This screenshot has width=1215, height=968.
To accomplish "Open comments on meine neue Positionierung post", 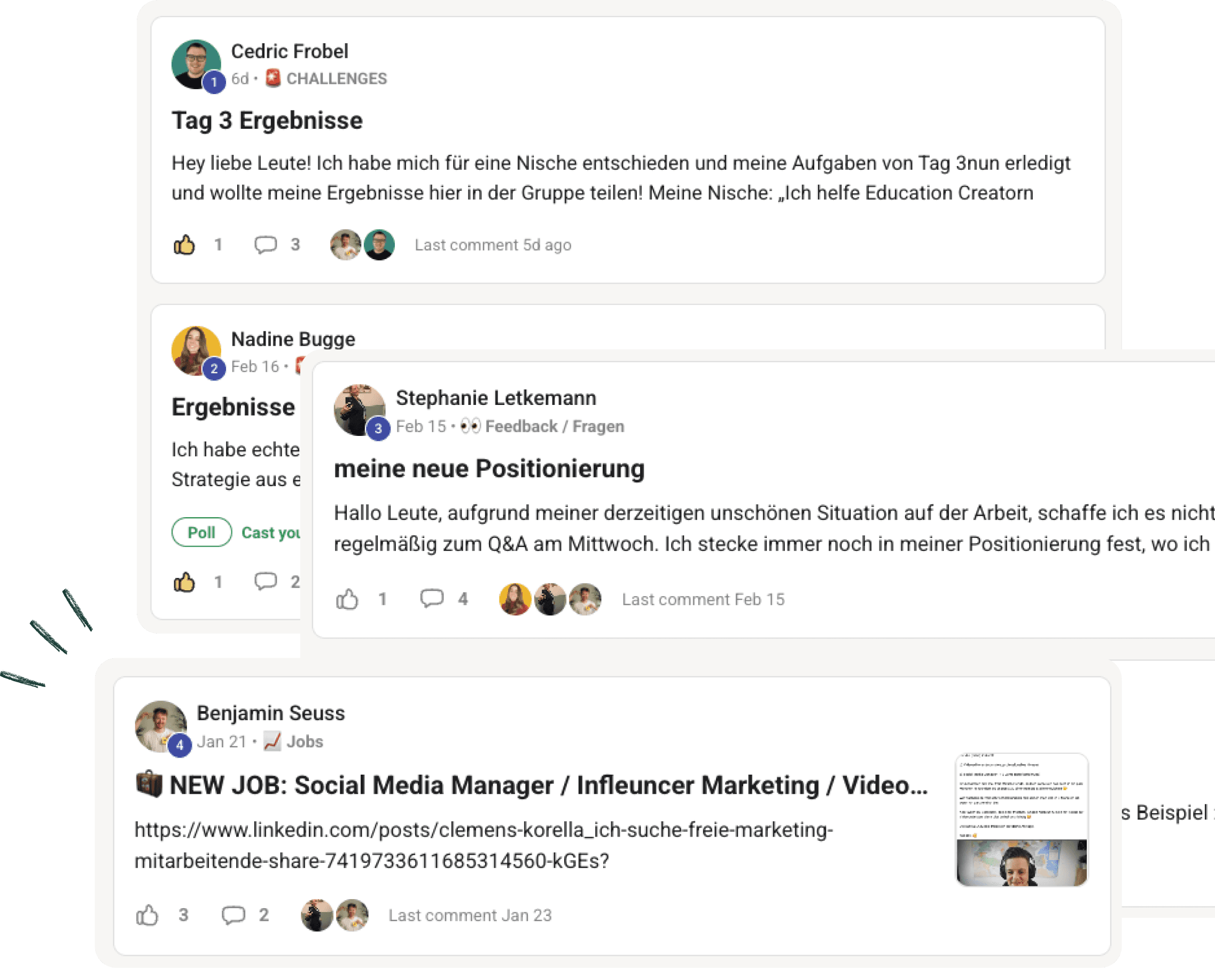I will point(432,598).
